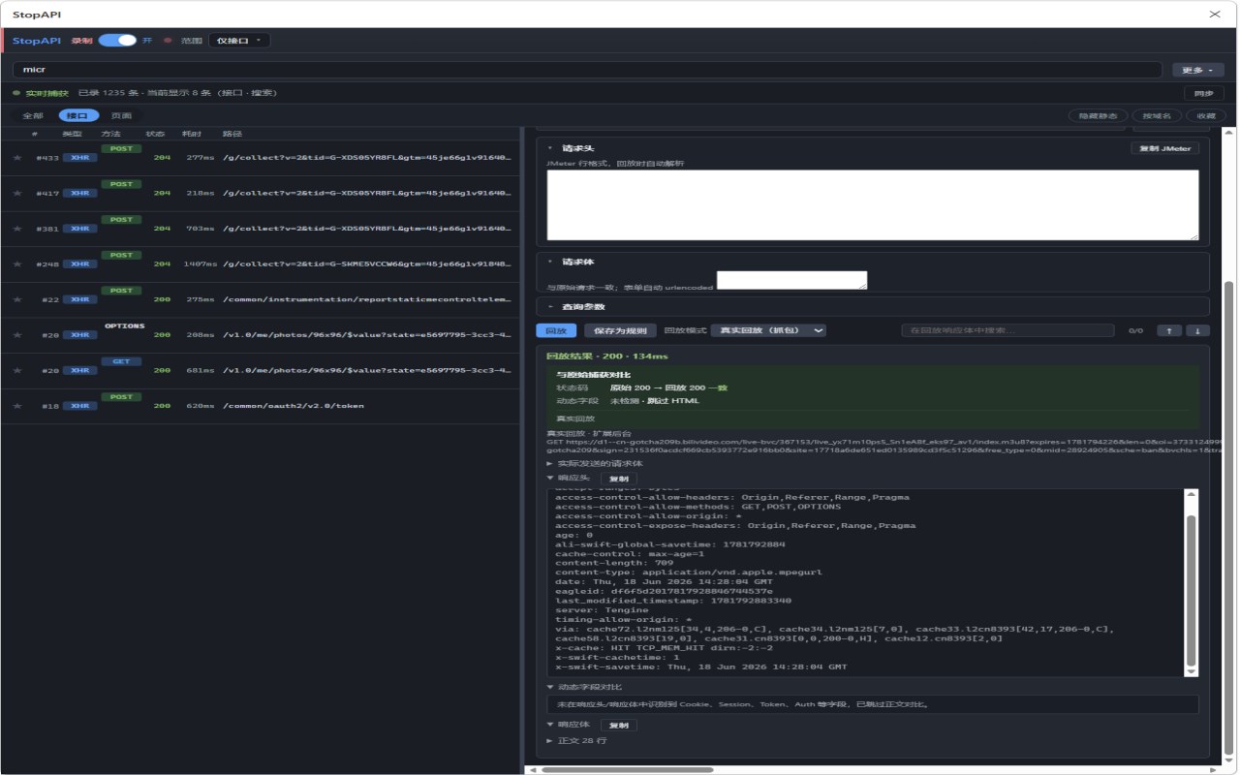The image size is (1240, 775).
Task: Switch to the 全部 filter tab
Action: [33, 115]
